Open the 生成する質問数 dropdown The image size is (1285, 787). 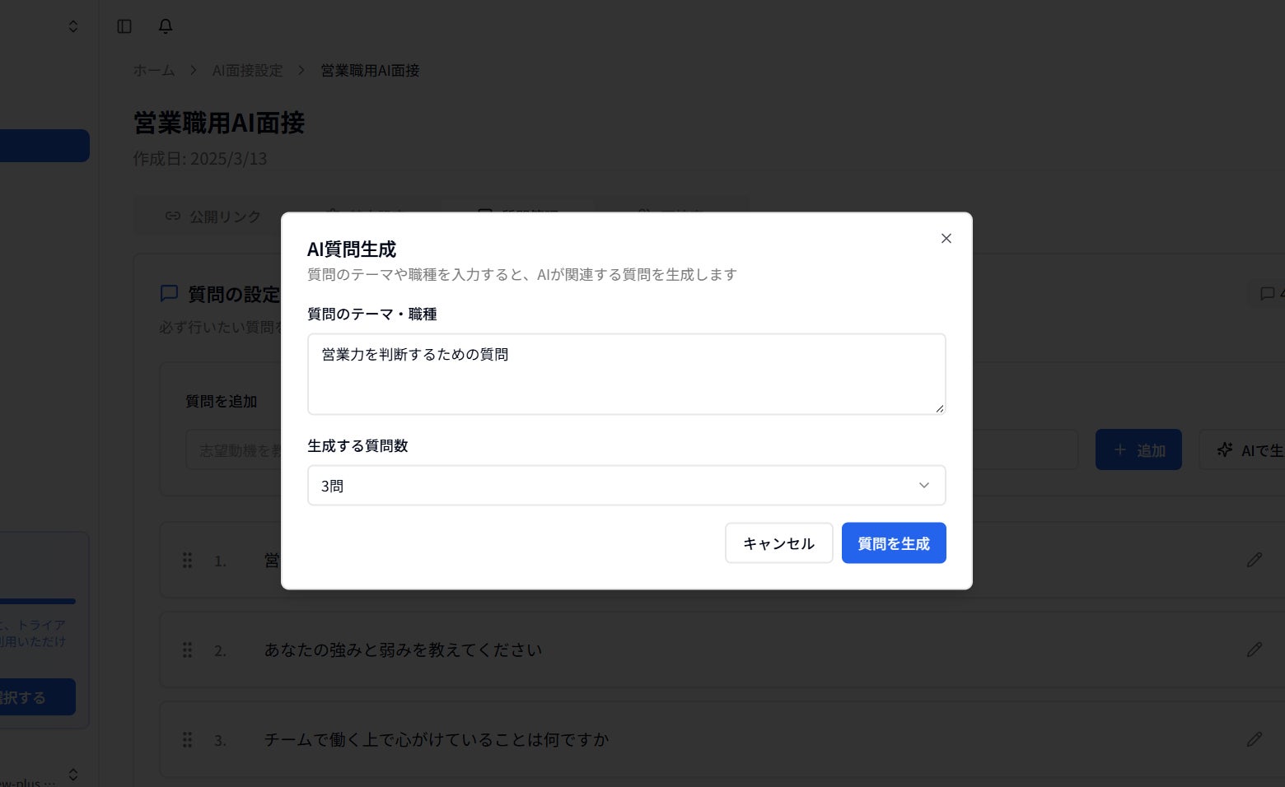[626, 486]
